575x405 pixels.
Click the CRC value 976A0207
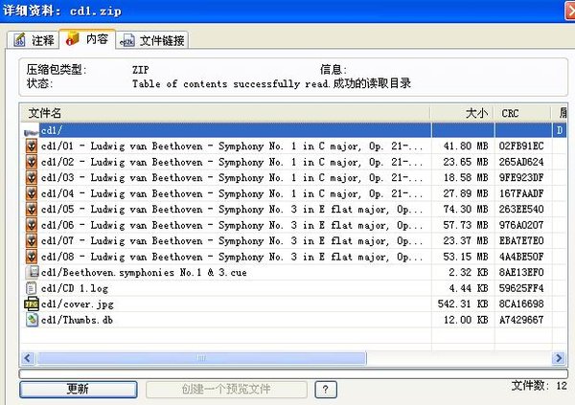tap(521, 225)
